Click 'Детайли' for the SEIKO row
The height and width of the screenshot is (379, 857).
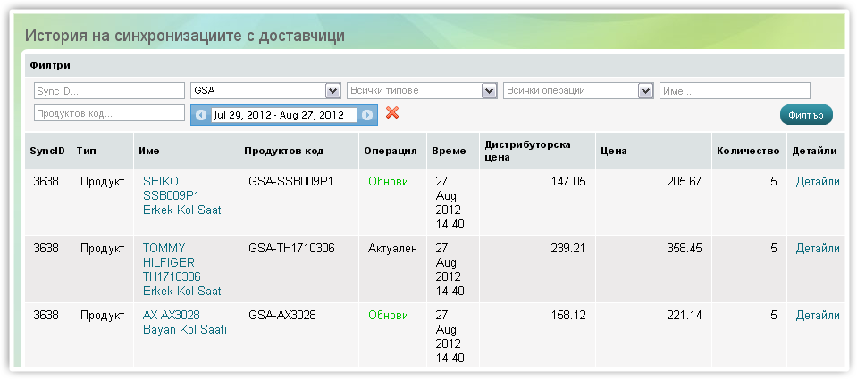tap(818, 181)
